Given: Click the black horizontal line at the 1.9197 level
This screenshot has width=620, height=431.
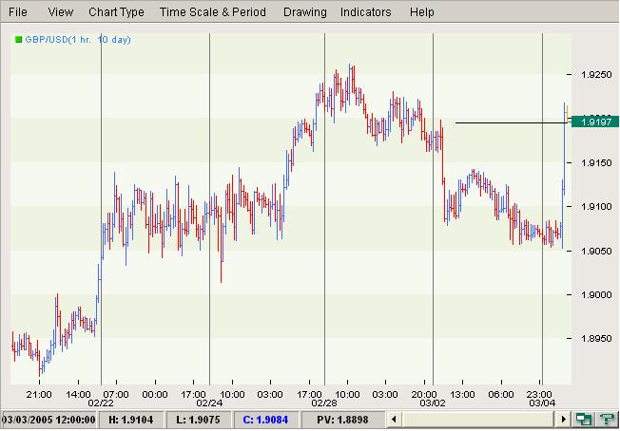Looking at the screenshot, I should [512, 122].
